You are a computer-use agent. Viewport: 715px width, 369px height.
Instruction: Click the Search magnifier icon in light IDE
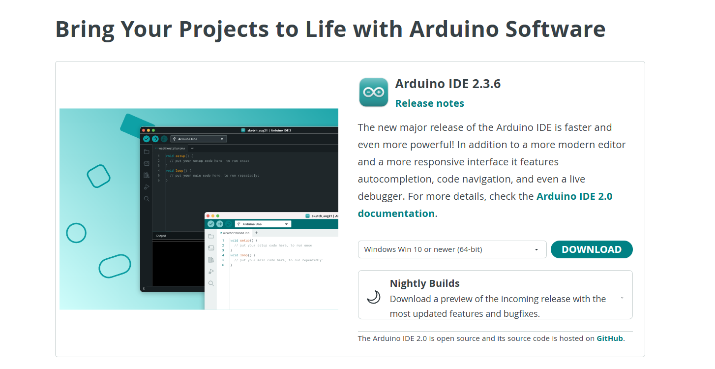pos(211,283)
